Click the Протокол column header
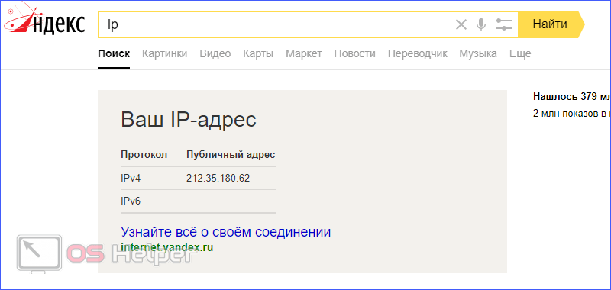The image size is (611, 290). [x=144, y=155]
